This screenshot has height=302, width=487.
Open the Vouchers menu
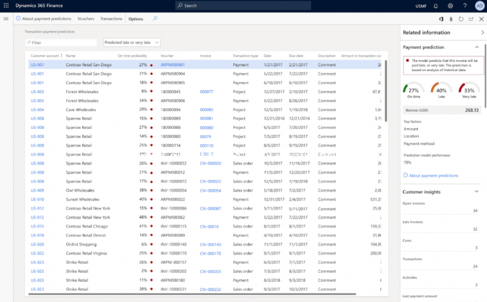86,19
